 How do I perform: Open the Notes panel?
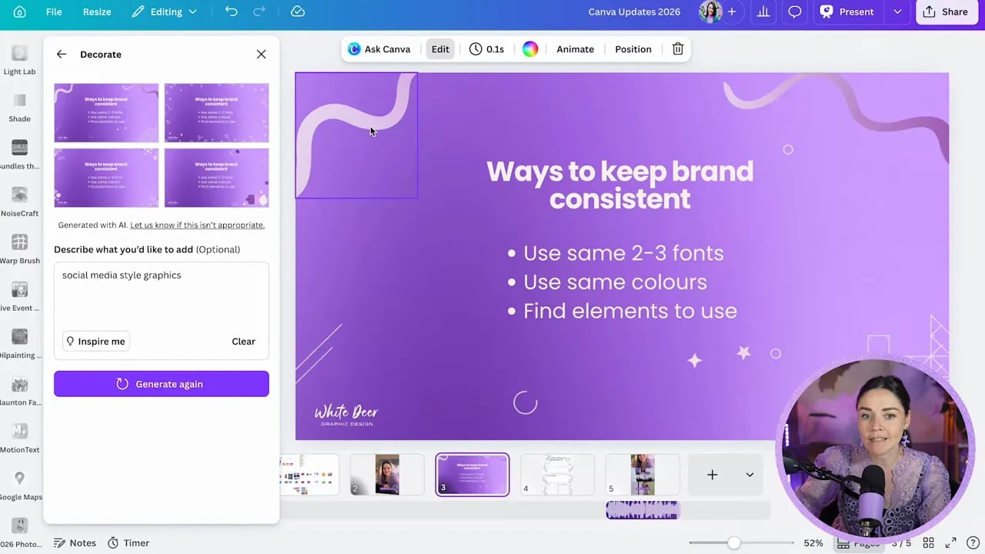point(75,543)
